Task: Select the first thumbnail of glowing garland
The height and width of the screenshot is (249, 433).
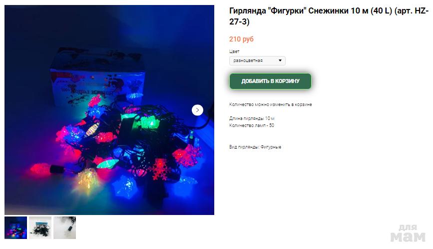Action: coord(16,227)
